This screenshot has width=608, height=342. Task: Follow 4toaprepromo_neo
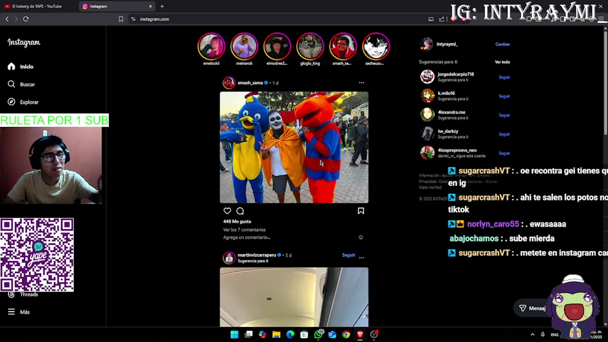click(x=504, y=153)
